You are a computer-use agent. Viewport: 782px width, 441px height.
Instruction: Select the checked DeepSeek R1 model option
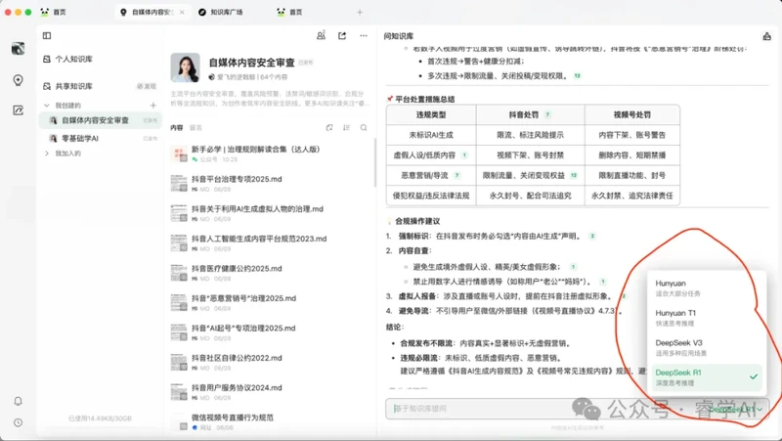pyautogui.click(x=706, y=377)
